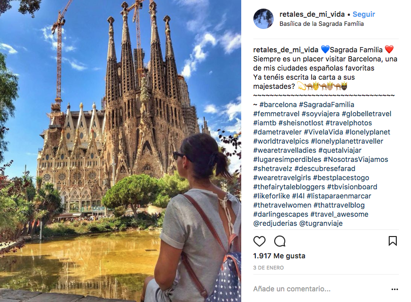Open the #worldtravelpics hashtag
Viewport: 411px width, 302px height.
click(281, 141)
